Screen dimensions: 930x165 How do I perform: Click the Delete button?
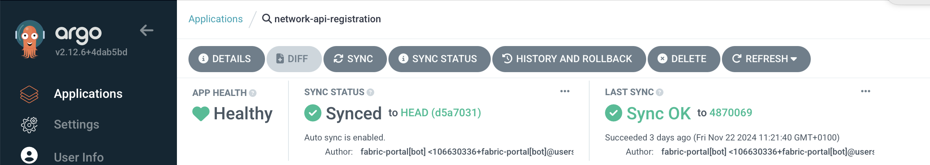point(683,59)
